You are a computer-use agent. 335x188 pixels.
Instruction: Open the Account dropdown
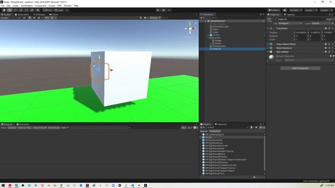pyautogui.click(x=296, y=10)
